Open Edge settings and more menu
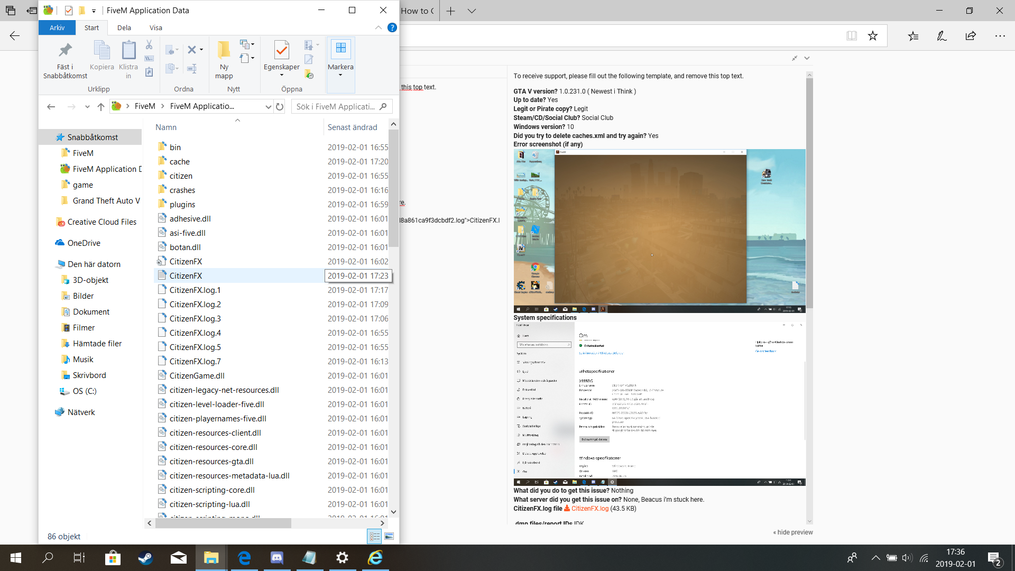Viewport: 1015px width, 571px height. (1000, 36)
